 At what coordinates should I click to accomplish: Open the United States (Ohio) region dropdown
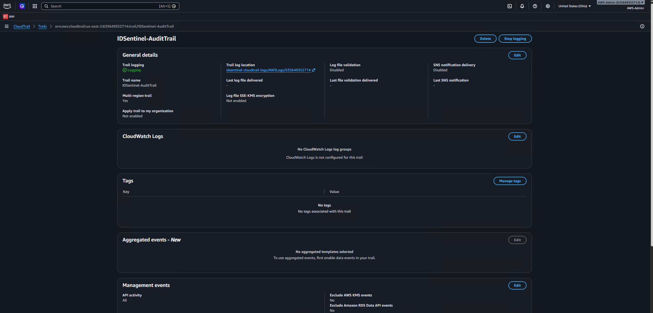(x=574, y=6)
